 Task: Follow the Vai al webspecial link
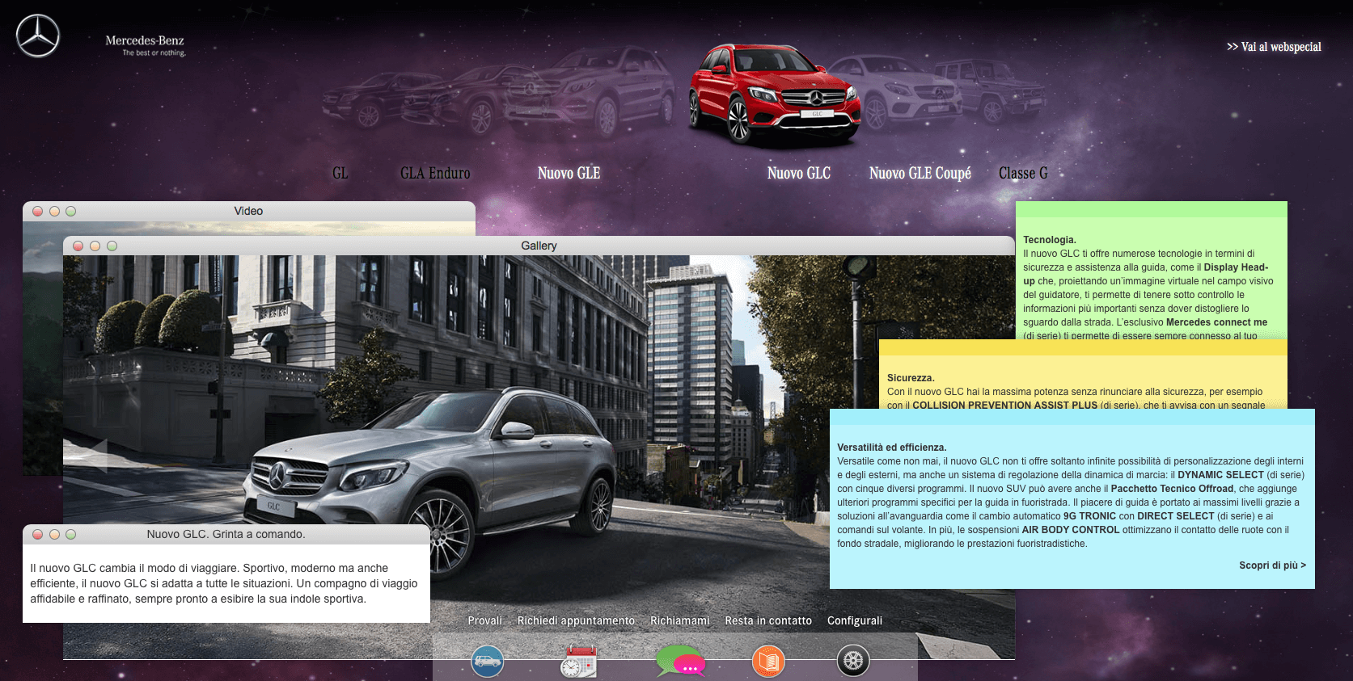[1274, 47]
